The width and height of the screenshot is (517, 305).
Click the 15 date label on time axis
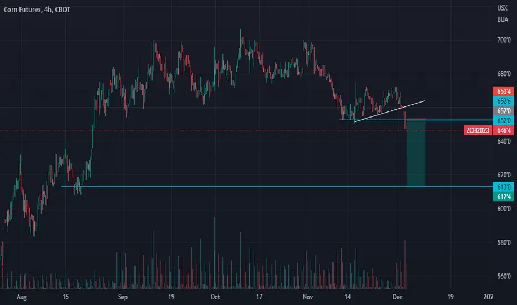(65, 297)
